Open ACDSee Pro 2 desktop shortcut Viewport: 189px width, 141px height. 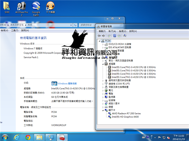tap(21, 9)
